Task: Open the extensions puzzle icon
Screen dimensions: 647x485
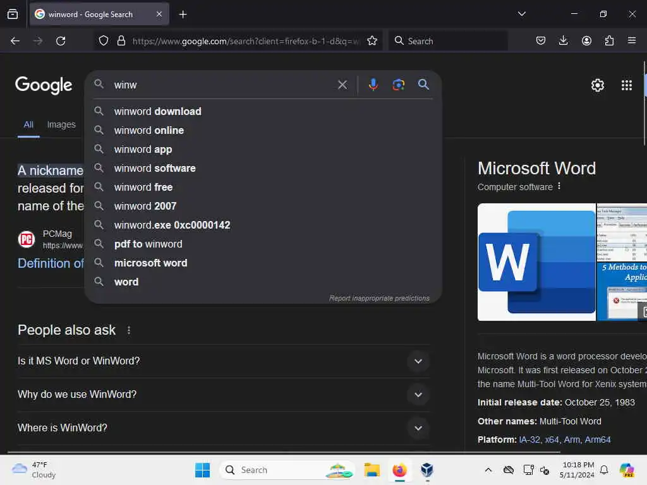Action: (609, 41)
